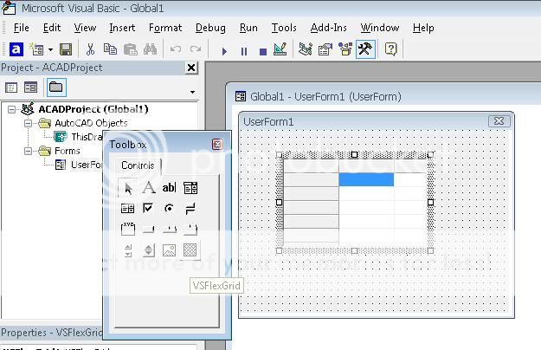Open the Insert menu
Viewport: 541px width, 350px height.
[122, 28]
